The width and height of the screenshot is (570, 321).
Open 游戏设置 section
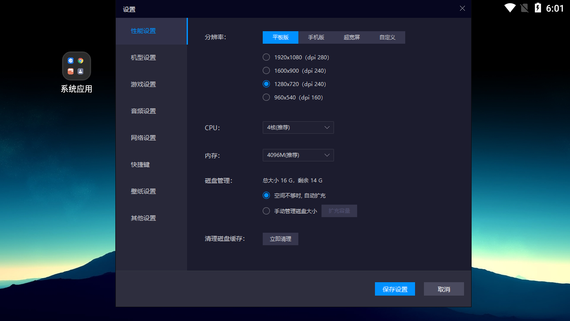tap(151, 85)
